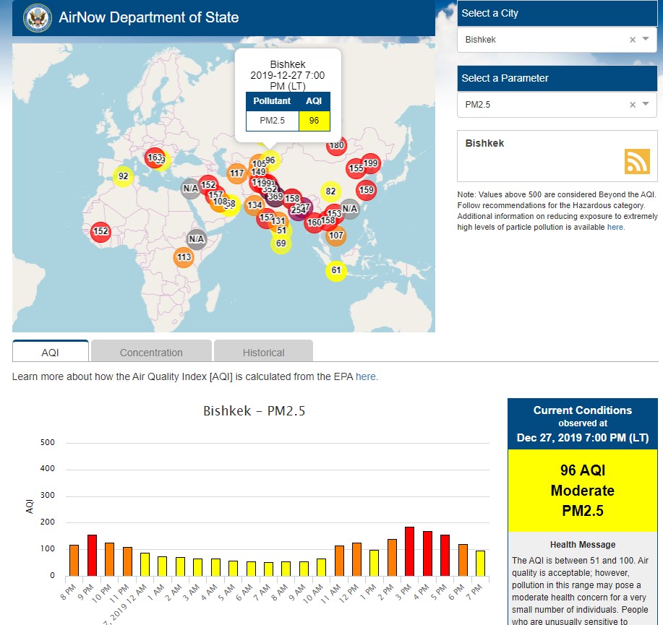Select the orange map marker showing 113
663x625 pixels.
coord(184,257)
